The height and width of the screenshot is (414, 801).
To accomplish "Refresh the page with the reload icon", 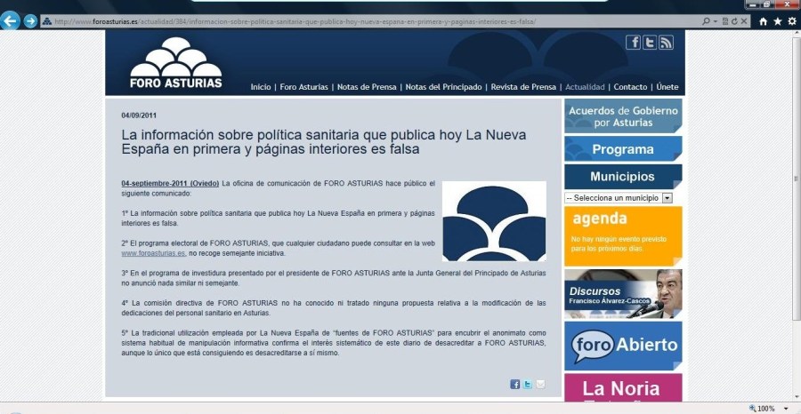I will tap(734, 21).
